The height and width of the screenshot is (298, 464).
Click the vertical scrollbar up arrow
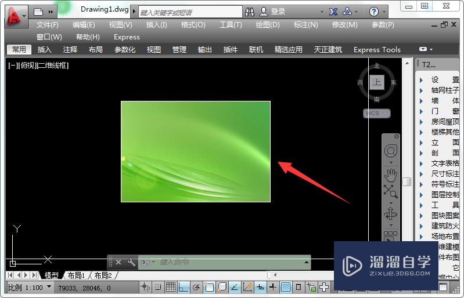tap(407, 63)
